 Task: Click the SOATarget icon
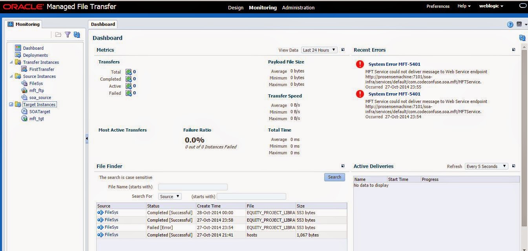pyautogui.click(x=24, y=111)
